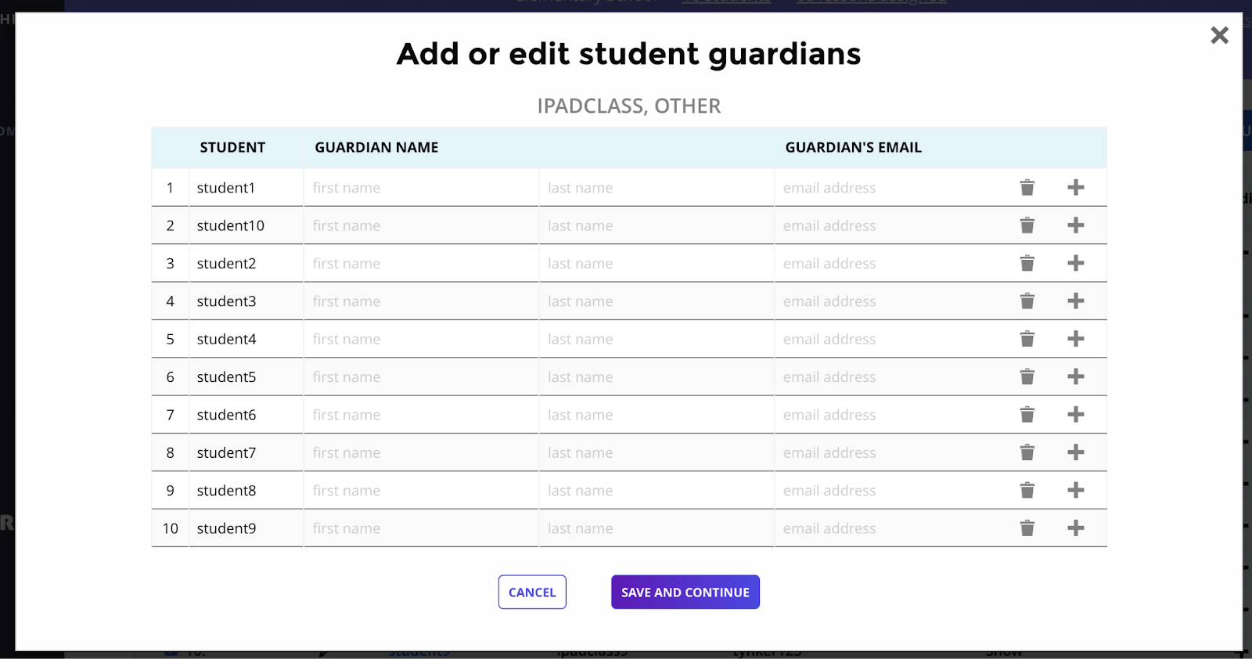Focus first name field for student1
The image size is (1252, 659).
pyautogui.click(x=421, y=188)
